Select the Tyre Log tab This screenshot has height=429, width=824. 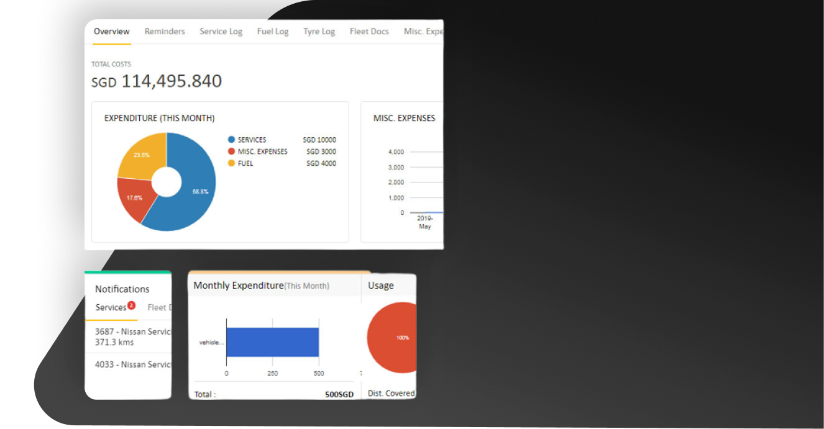(x=319, y=32)
